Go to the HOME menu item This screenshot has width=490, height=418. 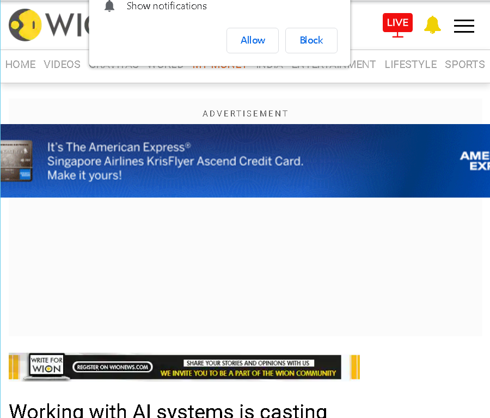pyautogui.click(x=21, y=64)
